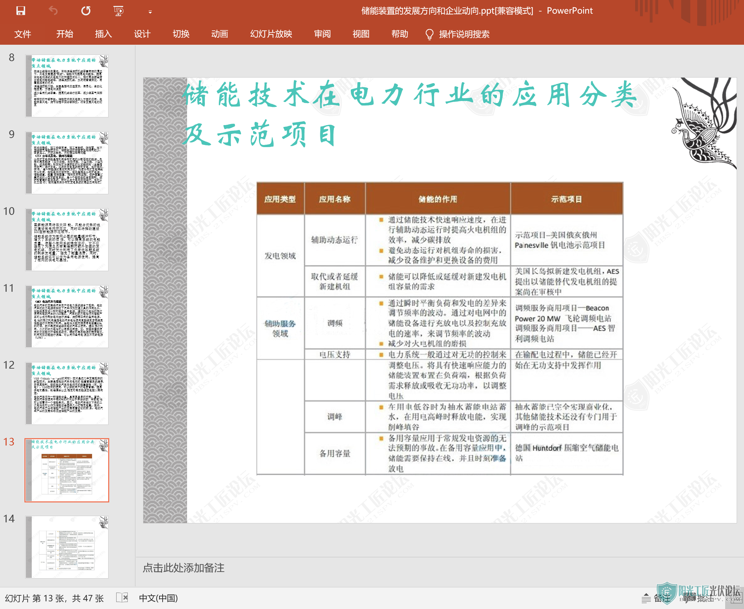
Task: Switch to the 插入 ribbon tab
Action: [103, 34]
